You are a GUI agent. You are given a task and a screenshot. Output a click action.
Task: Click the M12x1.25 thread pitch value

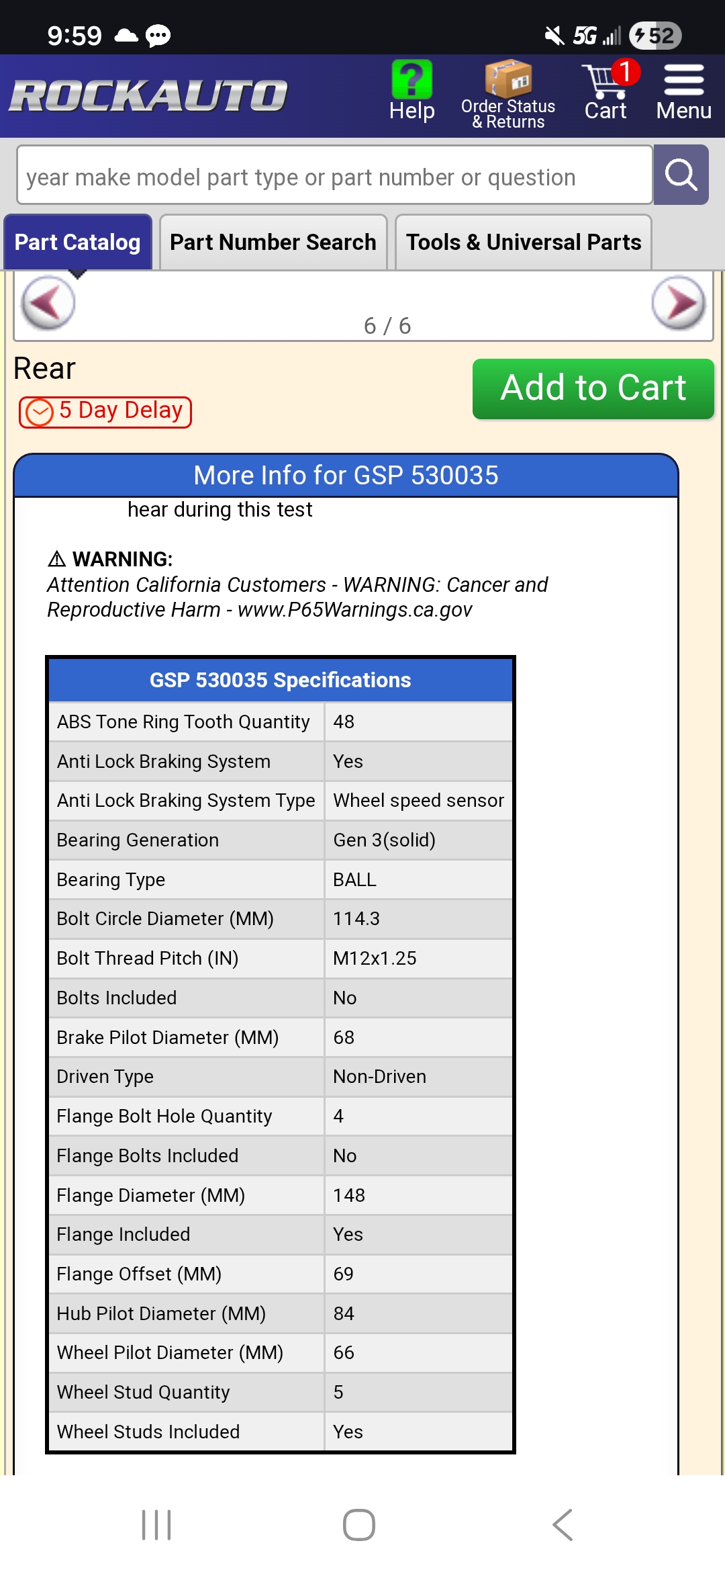pos(375,958)
